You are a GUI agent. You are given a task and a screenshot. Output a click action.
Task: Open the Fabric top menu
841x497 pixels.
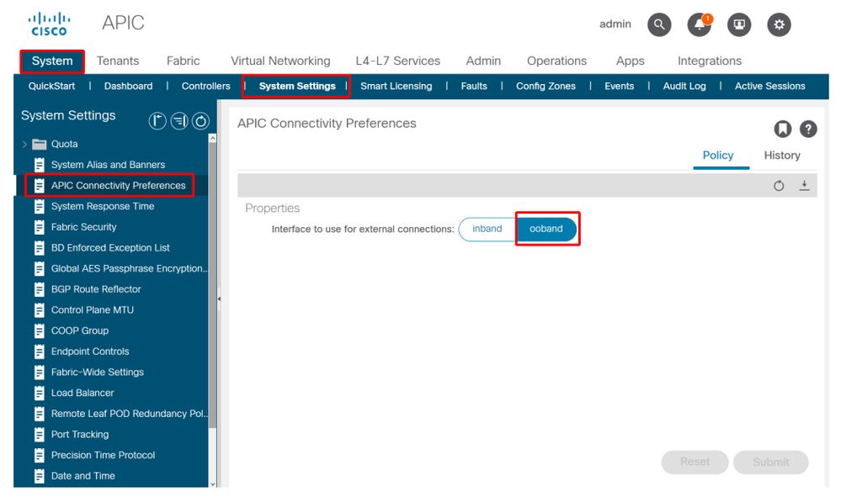pyautogui.click(x=183, y=61)
